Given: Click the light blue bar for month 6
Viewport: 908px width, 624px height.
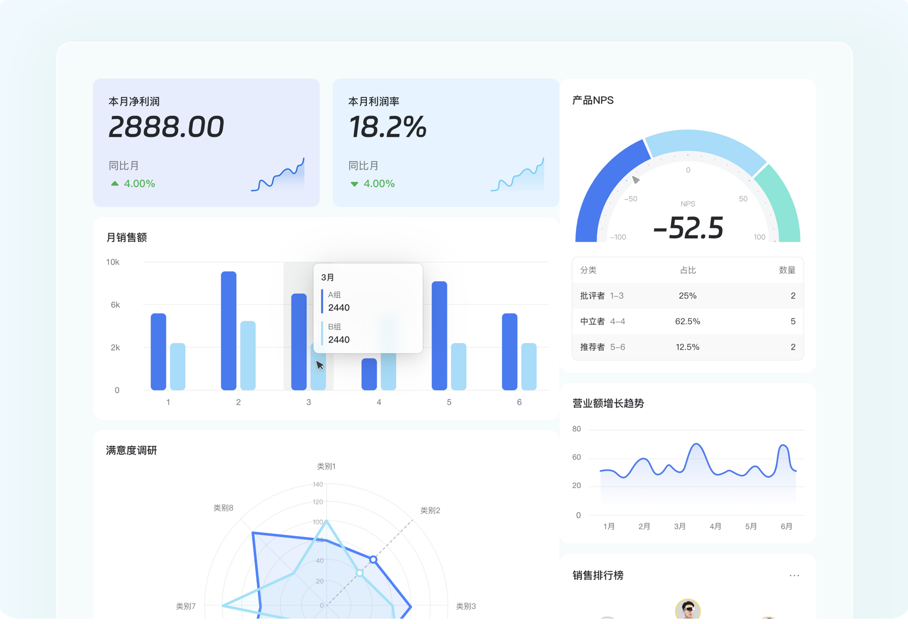Looking at the screenshot, I should point(529,367).
